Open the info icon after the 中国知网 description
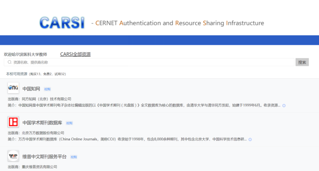 coord(284,105)
